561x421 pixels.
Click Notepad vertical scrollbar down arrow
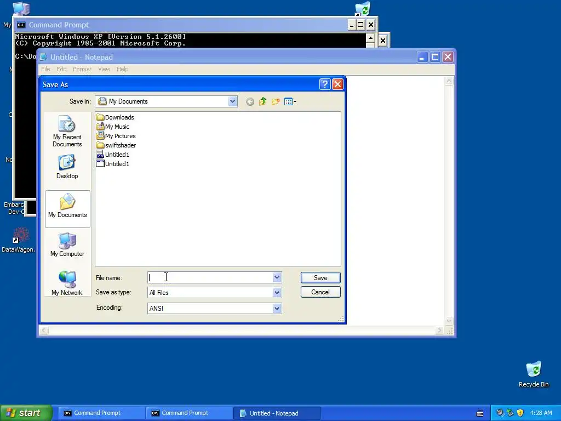[x=449, y=321]
